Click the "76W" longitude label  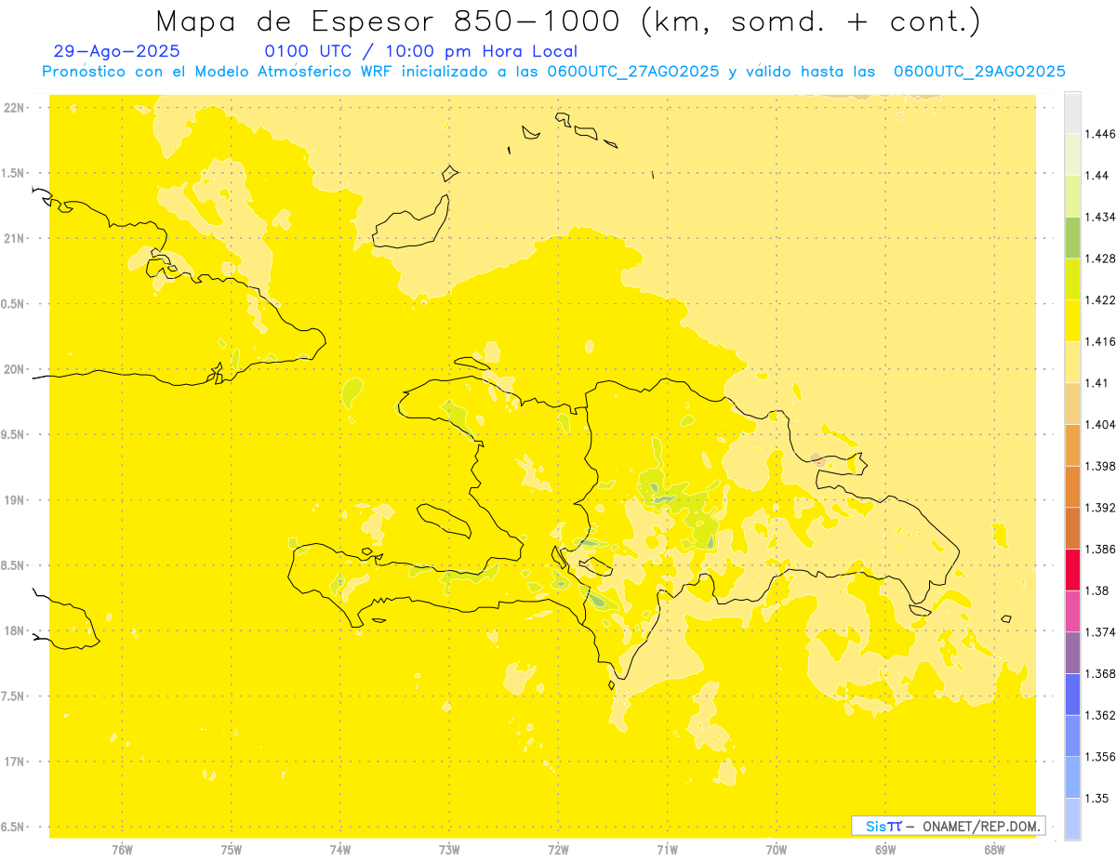[x=123, y=850]
